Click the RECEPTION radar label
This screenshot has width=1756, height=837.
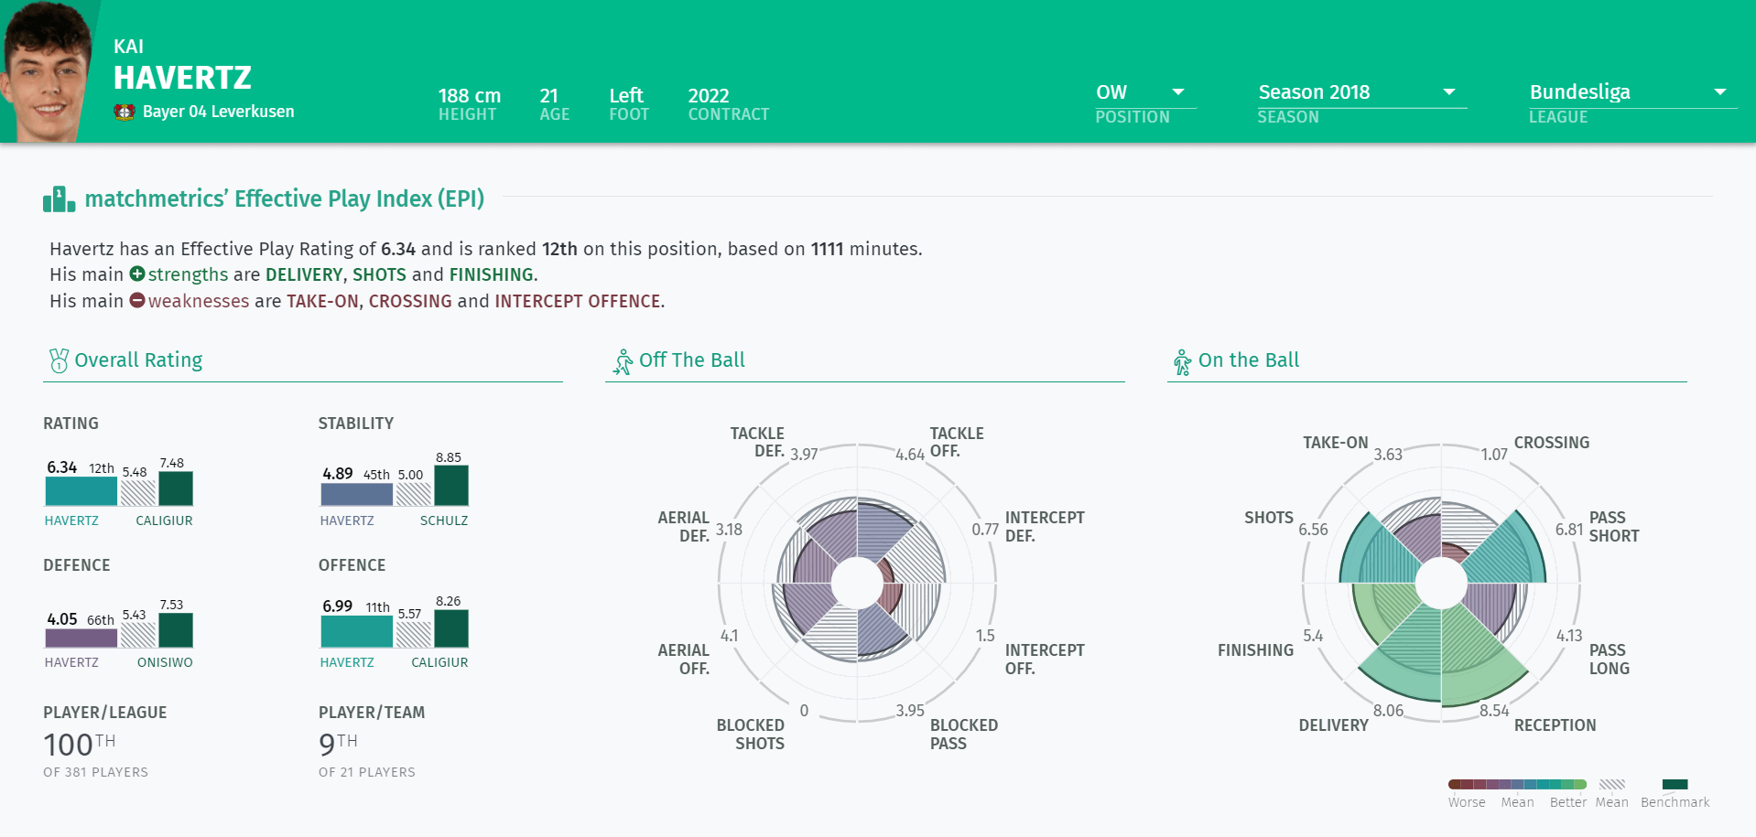click(x=1555, y=725)
